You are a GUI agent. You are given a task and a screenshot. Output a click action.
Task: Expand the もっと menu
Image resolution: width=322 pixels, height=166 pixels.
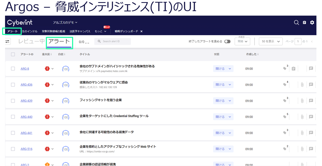(x=100, y=31)
